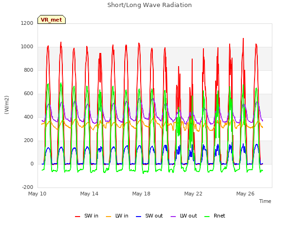Click the May 10 x-axis label

[37, 194]
